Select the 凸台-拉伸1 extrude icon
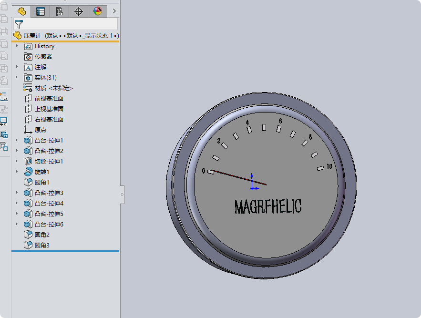 click(28, 141)
